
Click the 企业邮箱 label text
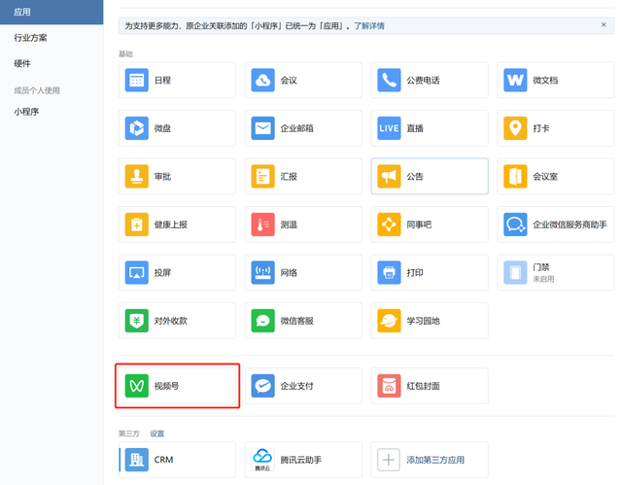tap(296, 128)
